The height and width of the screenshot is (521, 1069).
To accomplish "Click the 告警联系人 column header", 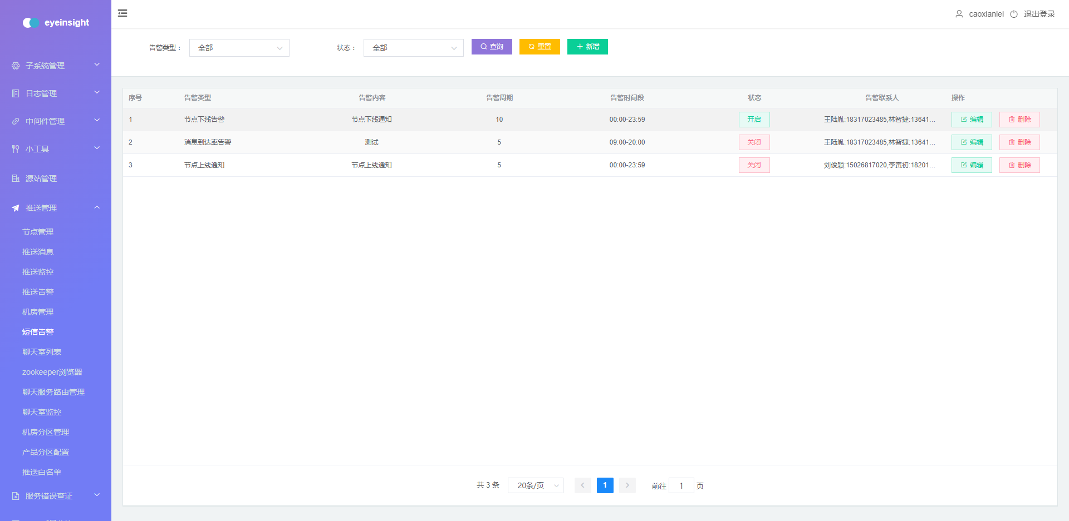I will point(882,98).
